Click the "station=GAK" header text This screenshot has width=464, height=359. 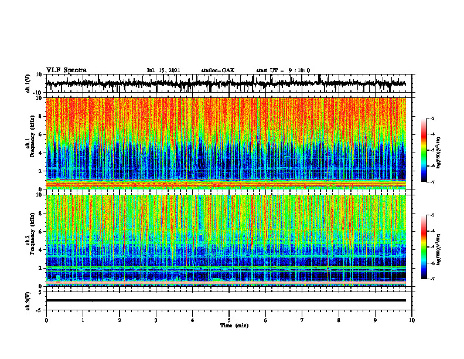(x=218, y=70)
